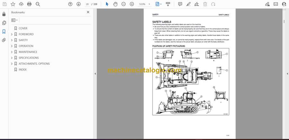Jump to the INDEX bookmark

22,70
